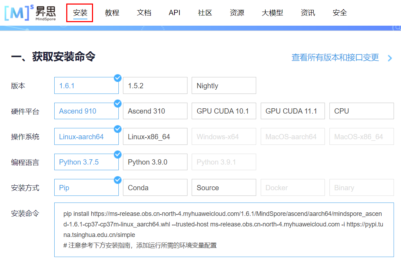
Task: Click the checkmark badge on Ascend 910
Action: [118, 104]
